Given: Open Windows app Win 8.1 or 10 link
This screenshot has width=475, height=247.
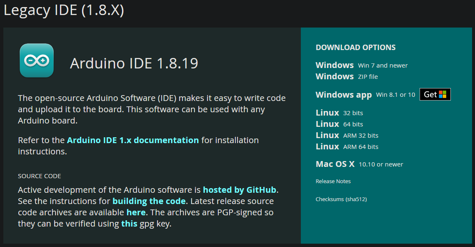Looking at the screenshot, I should tap(365, 95).
